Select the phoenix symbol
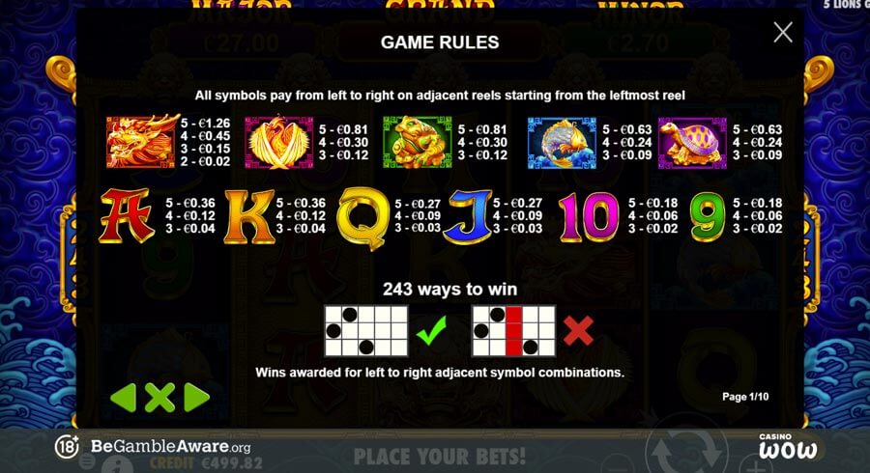The height and width of the screenshot is (473, 870). click(x=279, y=142)
